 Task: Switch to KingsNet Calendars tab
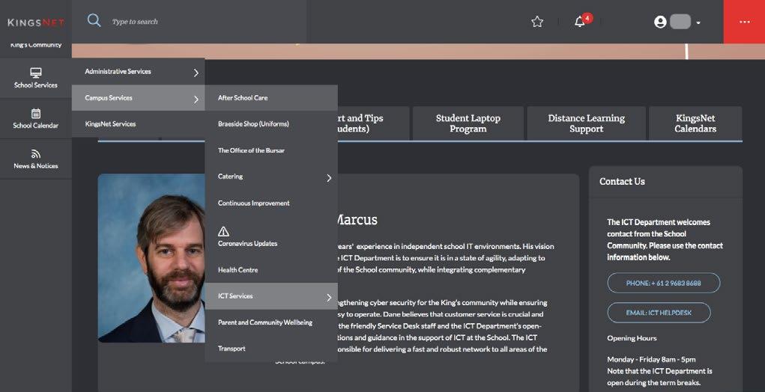[695, 123]
